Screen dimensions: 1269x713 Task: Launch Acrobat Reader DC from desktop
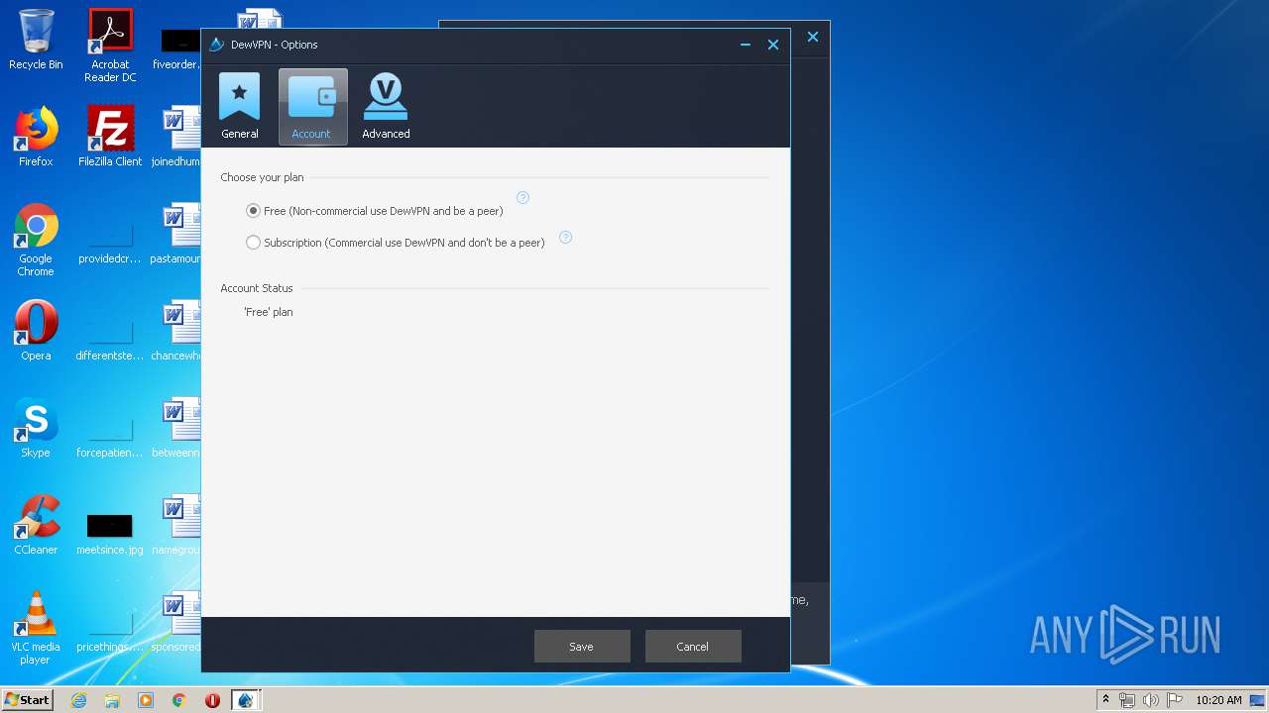point(110,46)
